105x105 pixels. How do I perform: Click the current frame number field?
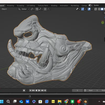(x=77, y=90)
